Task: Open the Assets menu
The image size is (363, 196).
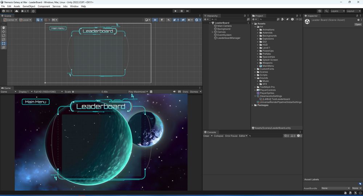Action: pyautogui.click(x=17, y=6)
